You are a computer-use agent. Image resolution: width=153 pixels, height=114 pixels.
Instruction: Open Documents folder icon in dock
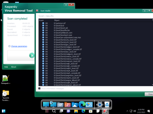coord(60,105)
